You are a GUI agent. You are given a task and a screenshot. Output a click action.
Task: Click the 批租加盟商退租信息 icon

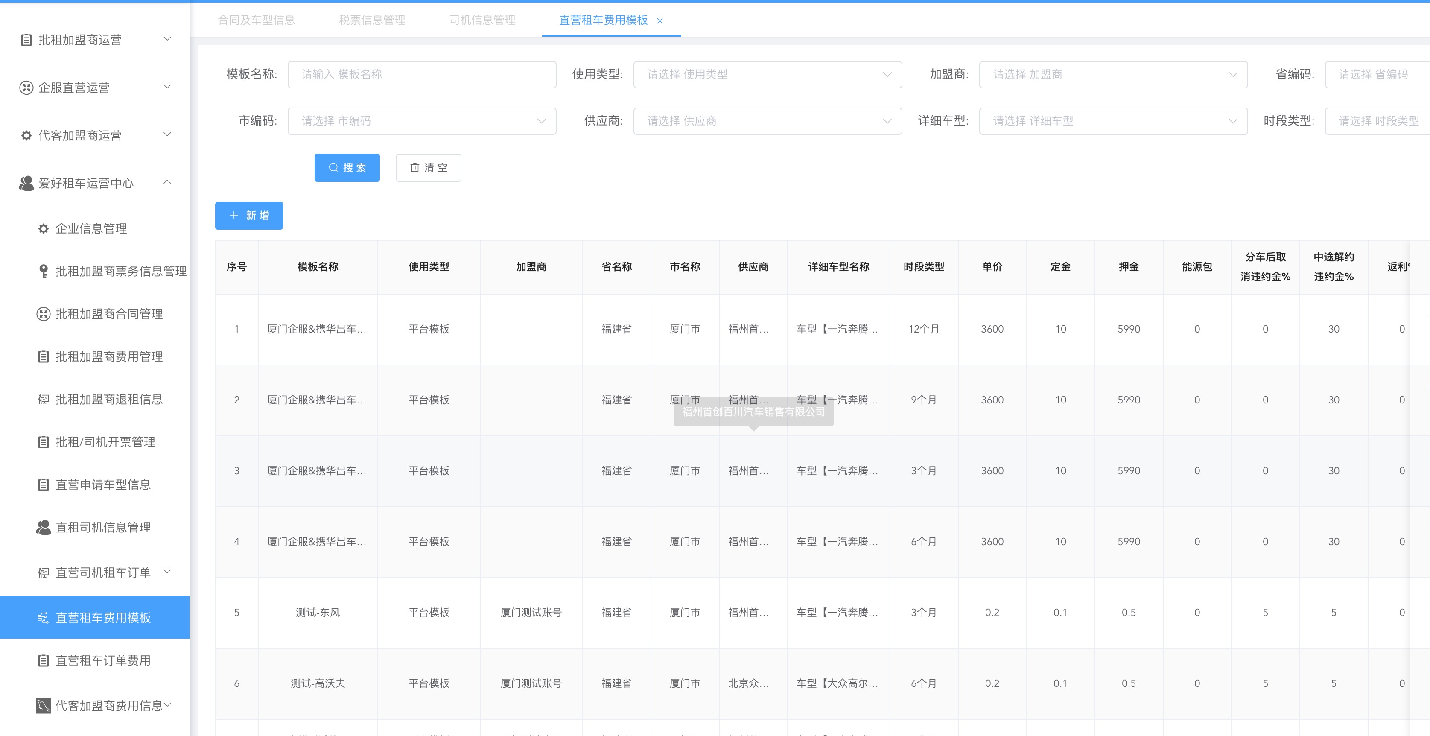click(43, 400)
